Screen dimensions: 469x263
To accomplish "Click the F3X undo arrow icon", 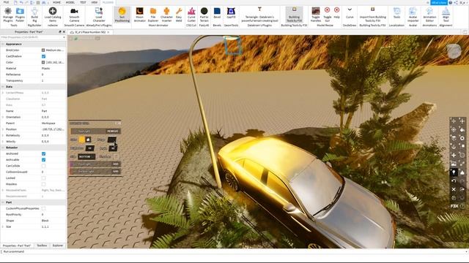I will tap(454, 180).
